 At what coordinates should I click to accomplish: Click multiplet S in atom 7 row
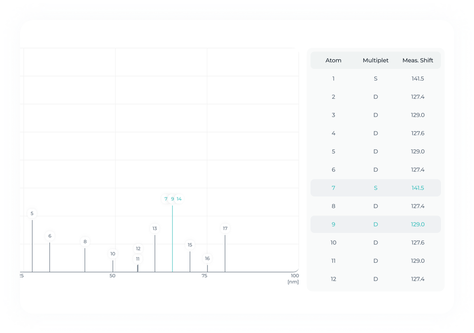click(x=376, y=188)
